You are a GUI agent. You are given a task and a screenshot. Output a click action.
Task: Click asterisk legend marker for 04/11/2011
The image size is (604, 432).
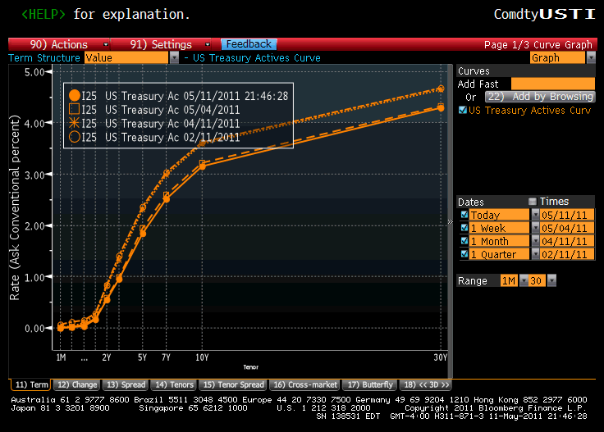(75, 123)
